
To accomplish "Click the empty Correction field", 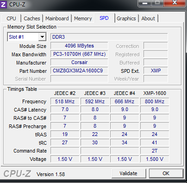I will click(x=156, y=46).
